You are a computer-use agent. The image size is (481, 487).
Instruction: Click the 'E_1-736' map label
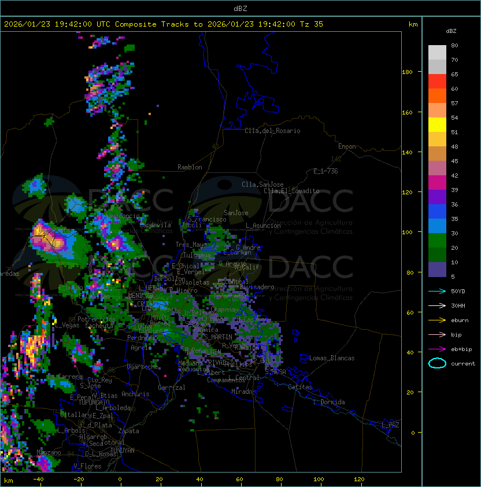[x=325, y=171]
